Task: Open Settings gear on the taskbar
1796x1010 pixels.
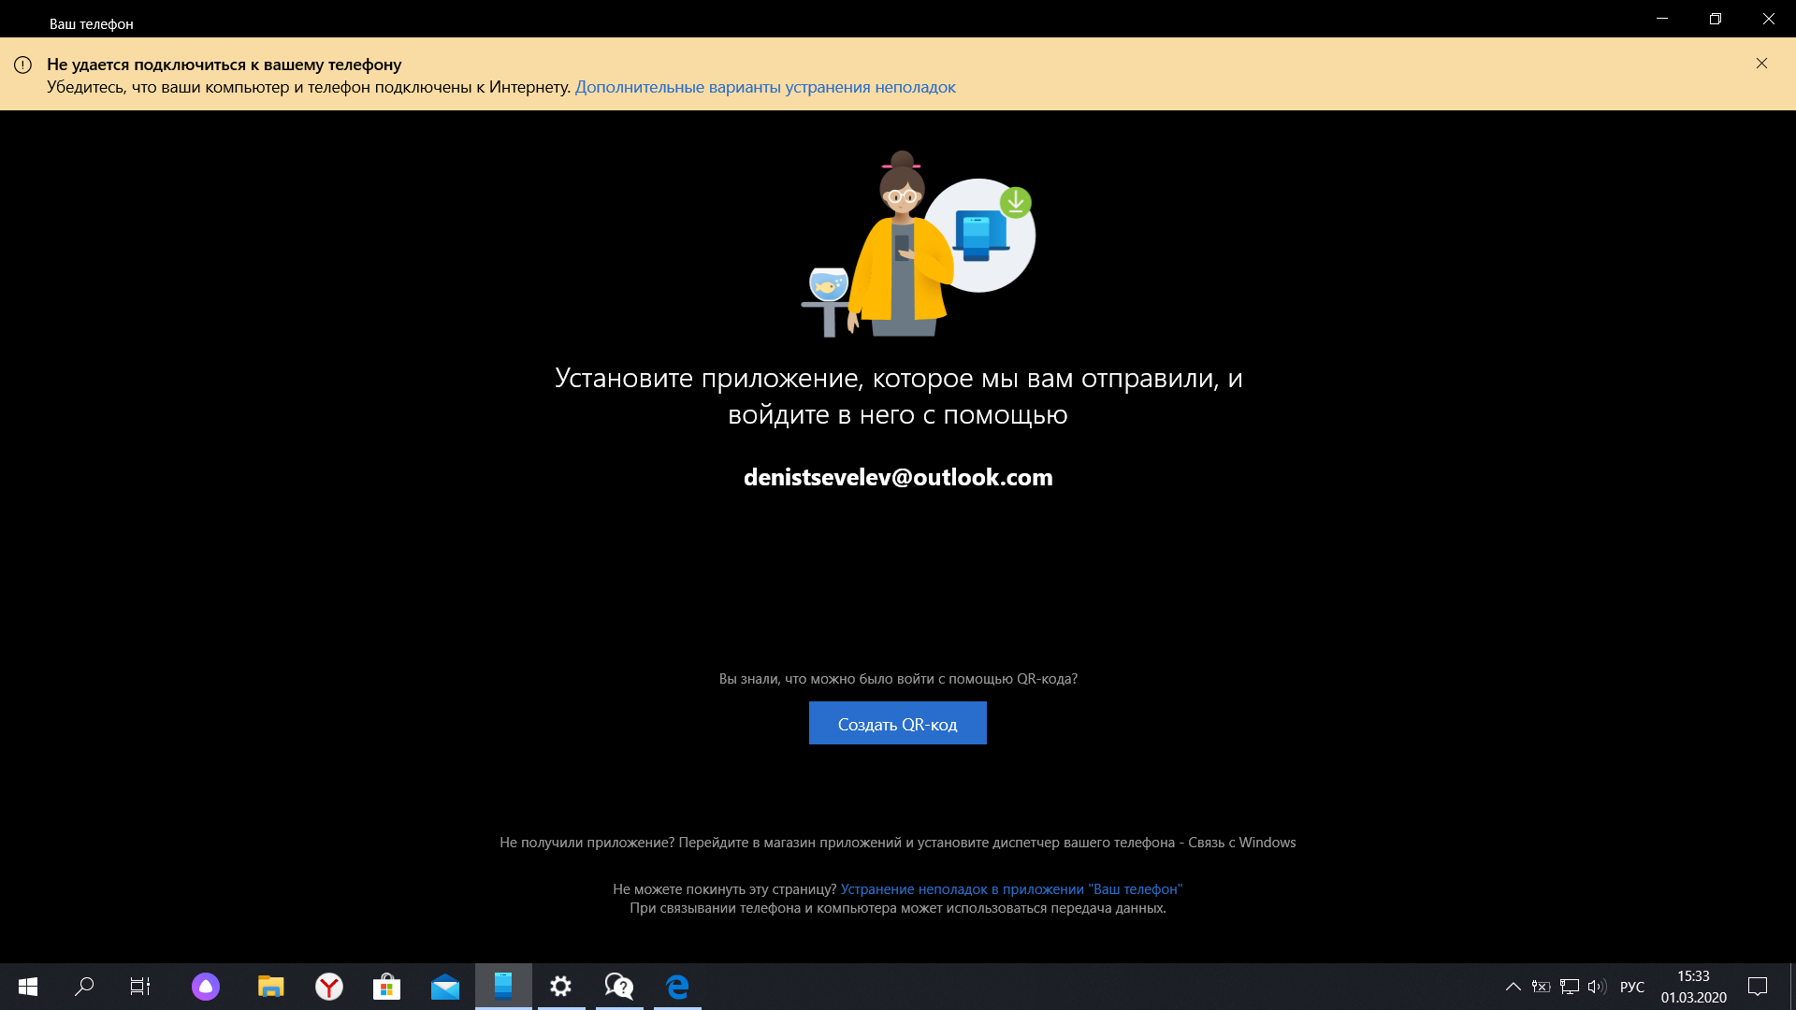Action: 561,987
